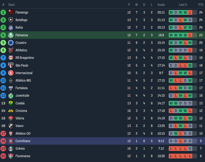Image resolution: width=205 pixels, height=162 pixels.
Task: Open the Fluminense team page link
Action: 23,156
